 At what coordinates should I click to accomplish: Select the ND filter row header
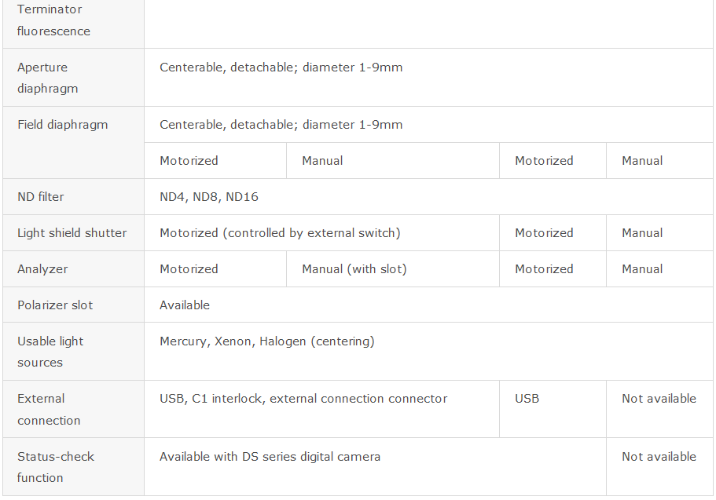point(74,196)
